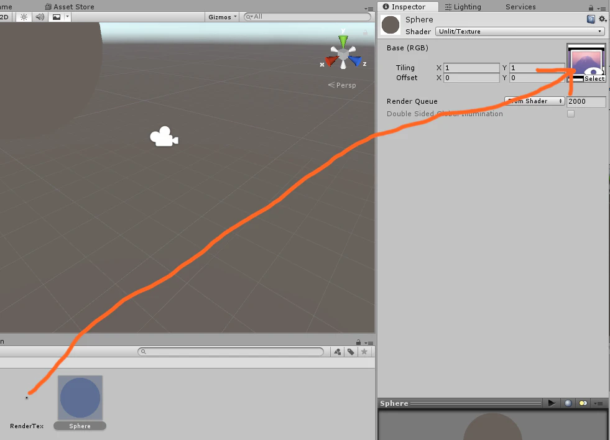Toggle preview lighting with the light icon
This screenshot has height=440, width=610.
click(x=583, y=403)
